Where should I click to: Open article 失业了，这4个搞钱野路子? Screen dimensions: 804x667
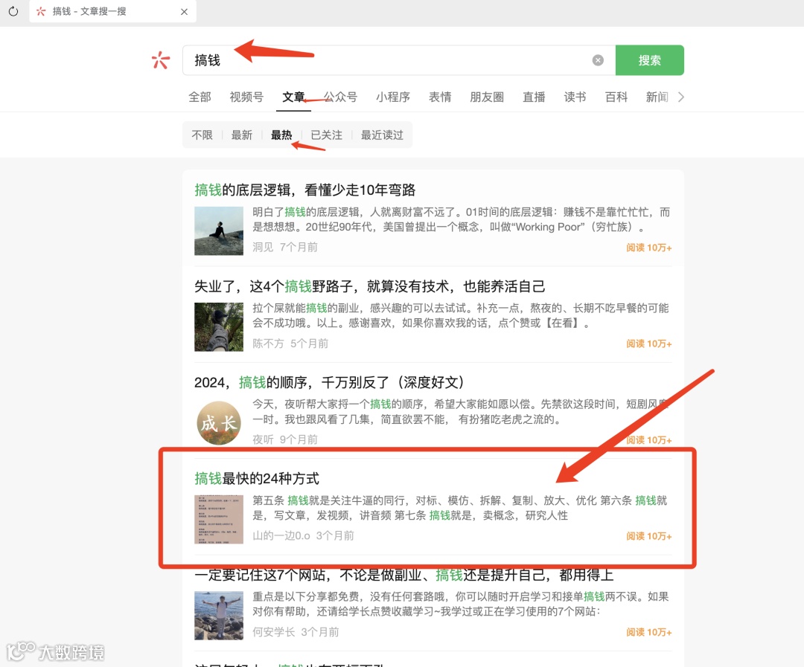click(369, 286)
